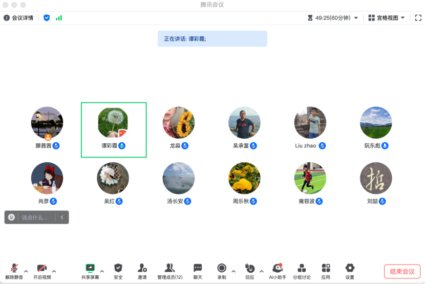Image resolution: width=425 pixels, height=284 pixels.
Task: Collapse the chat input bar arrow
Action: [62, 217]
